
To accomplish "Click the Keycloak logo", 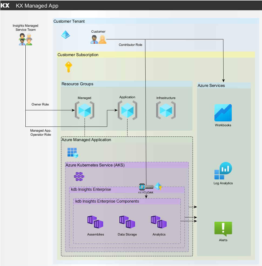I will click(146, 188).
